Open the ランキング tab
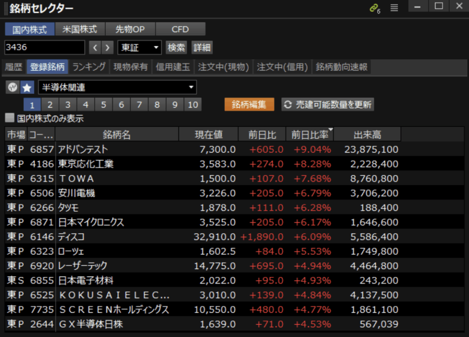Image resolution: width=469 pixels, height=337 pixels. tap(89, 67)
